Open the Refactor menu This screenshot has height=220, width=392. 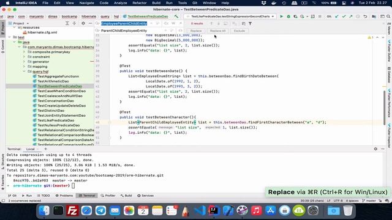point(140,3)
